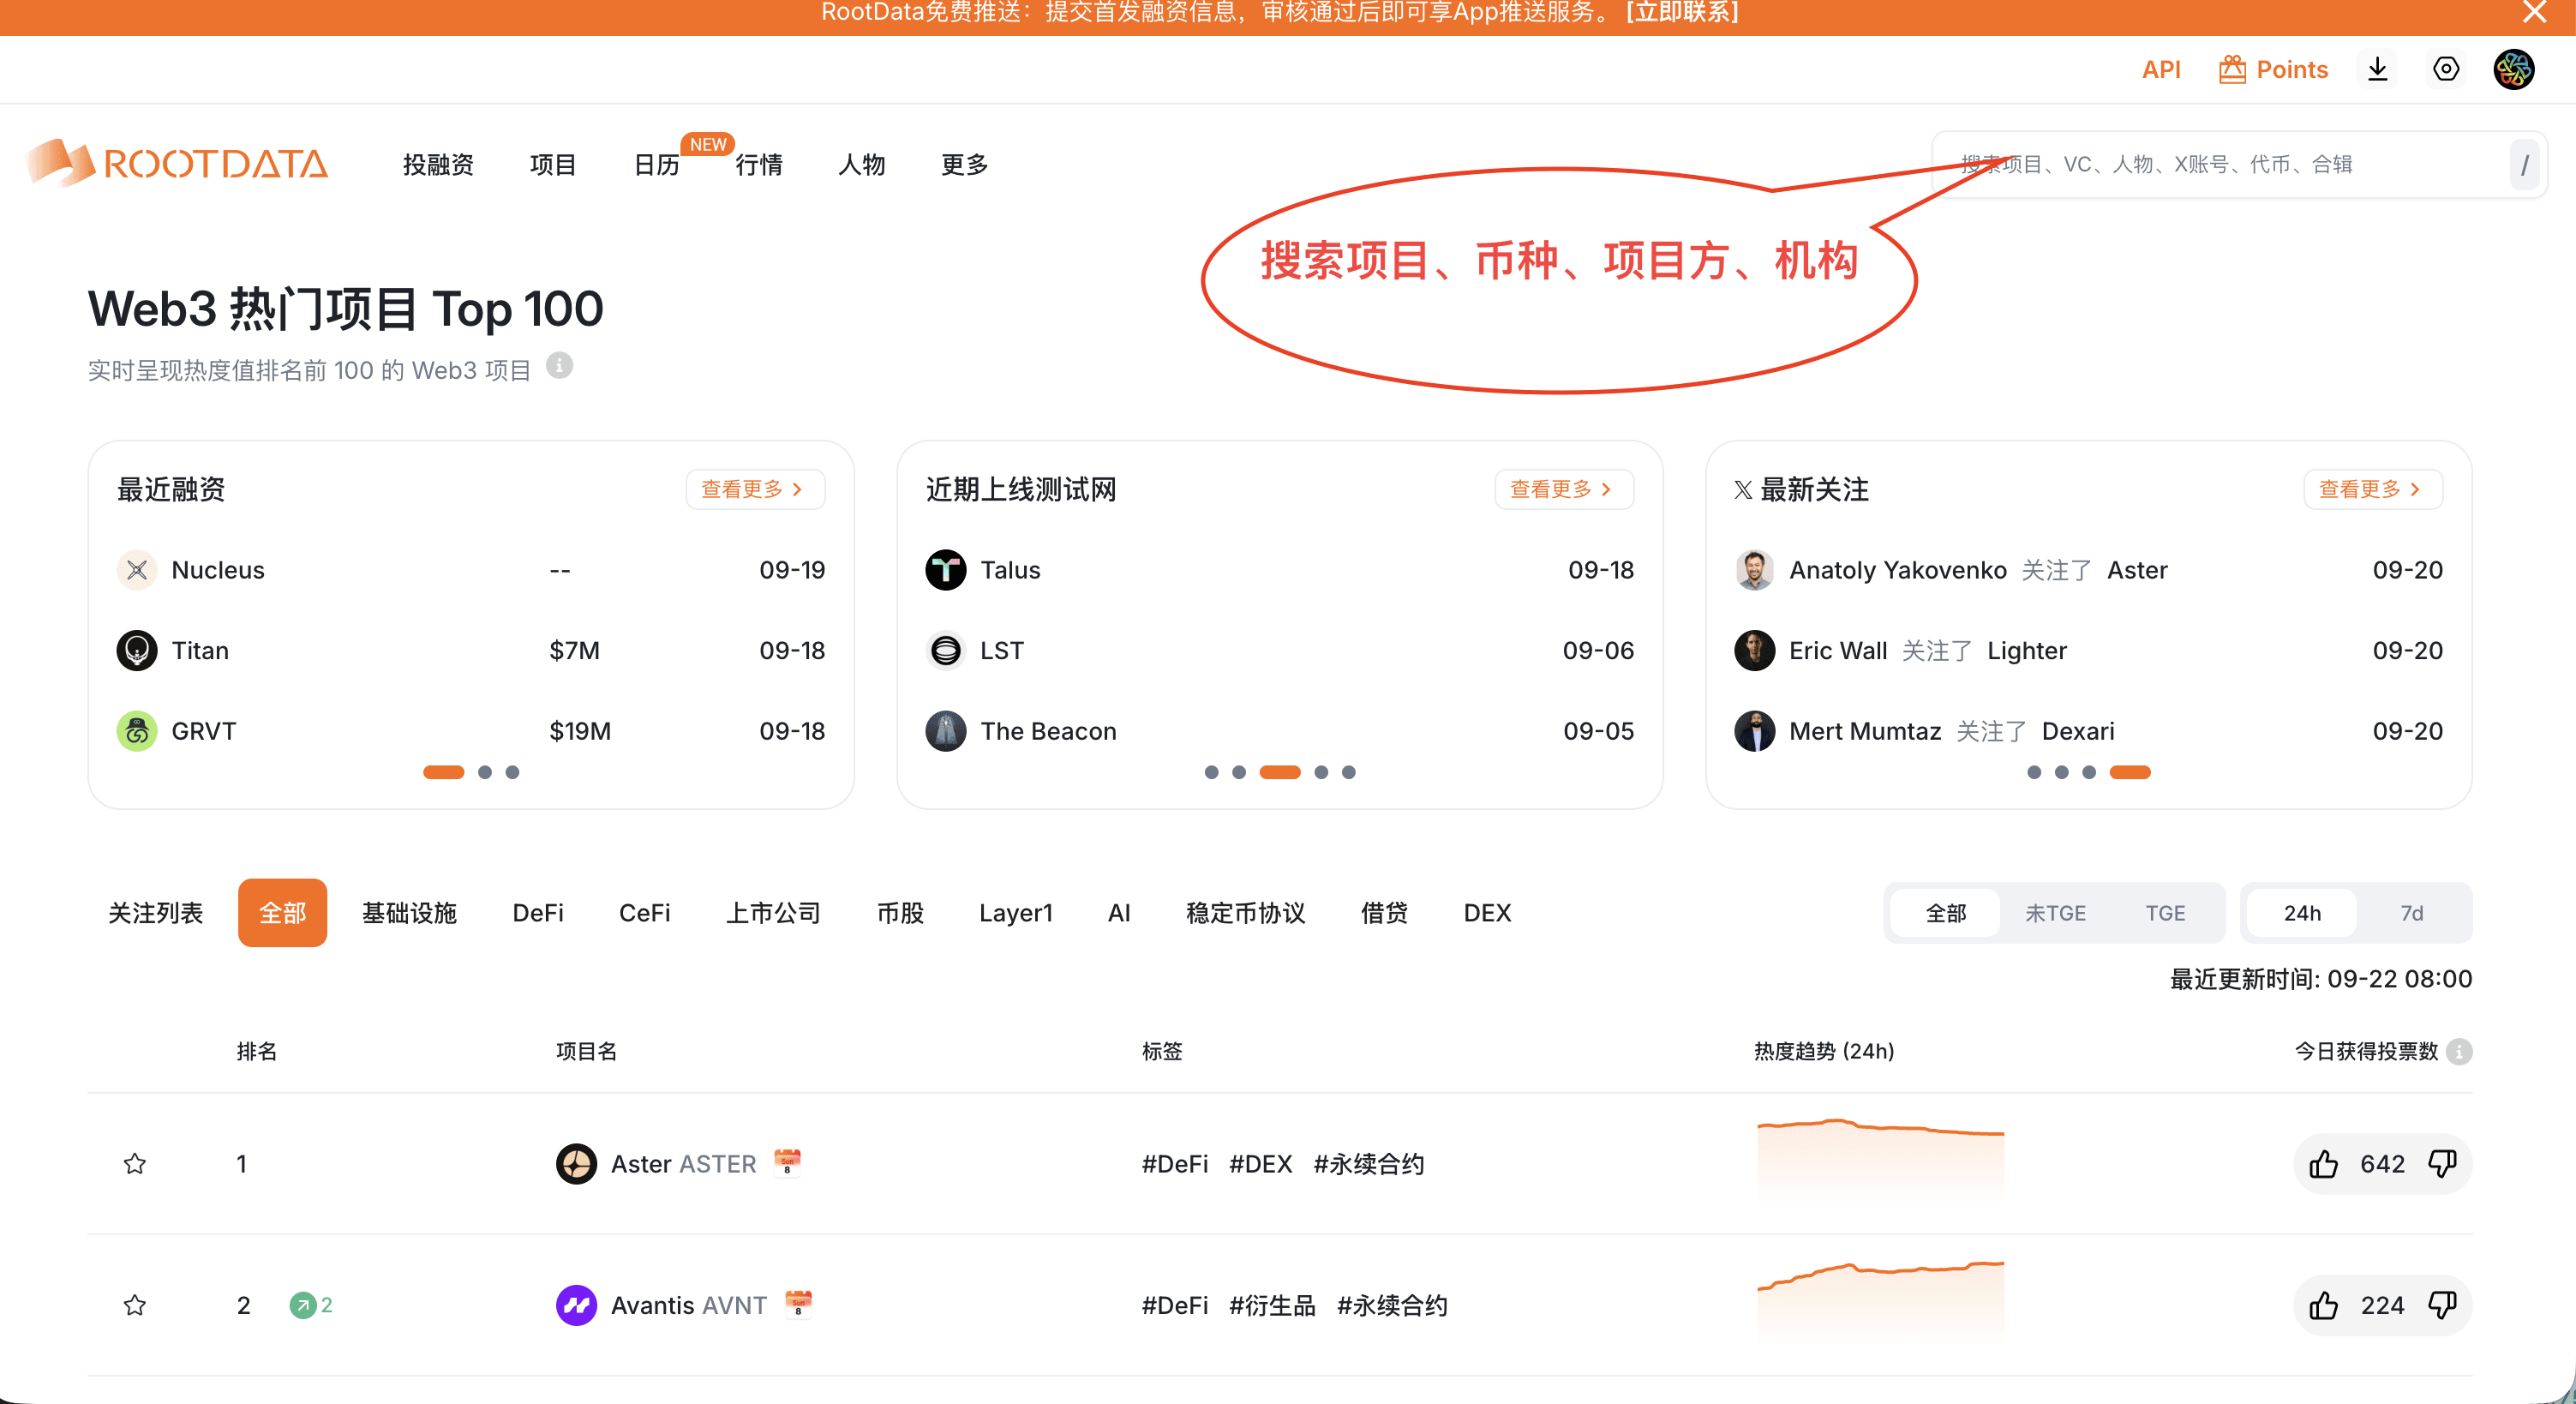Switch heat trend range to 7d
Viewport: 2576px width, 1404px height.
point(2411,913)
